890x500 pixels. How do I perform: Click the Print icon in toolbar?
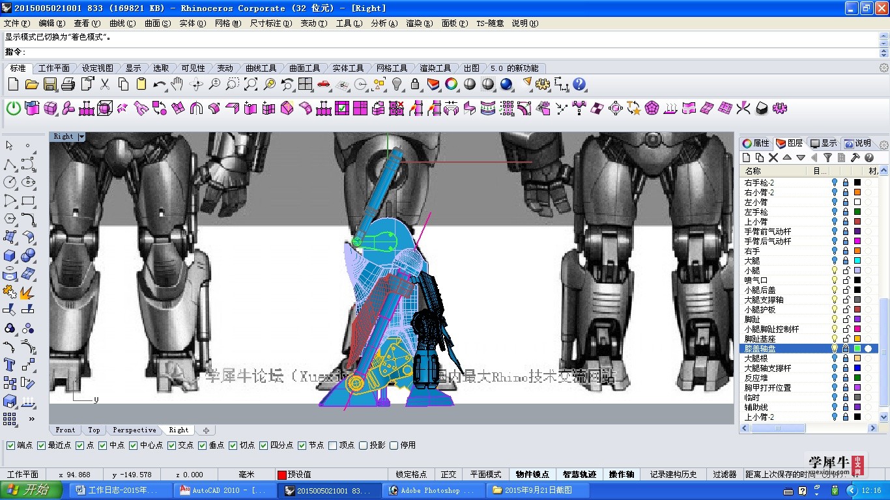pyautogui.click(x=68, y=84)
